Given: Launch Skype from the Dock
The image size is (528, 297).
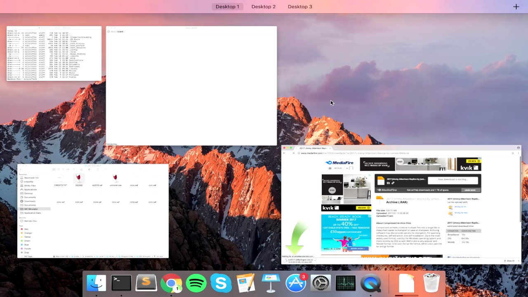Looking at the screenshot, I should (221, 283).
